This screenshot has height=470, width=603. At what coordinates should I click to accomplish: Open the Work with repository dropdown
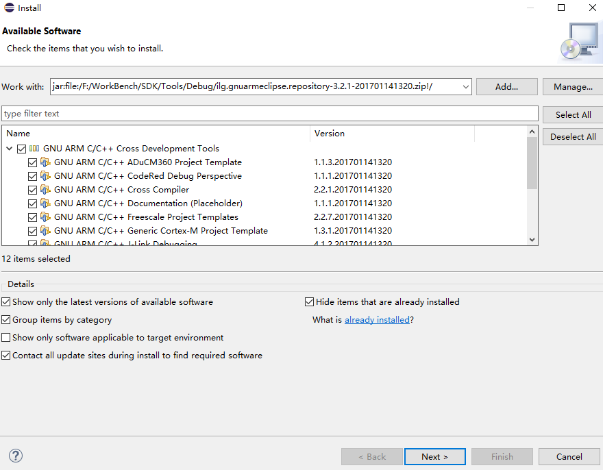(x=465, y=86)
